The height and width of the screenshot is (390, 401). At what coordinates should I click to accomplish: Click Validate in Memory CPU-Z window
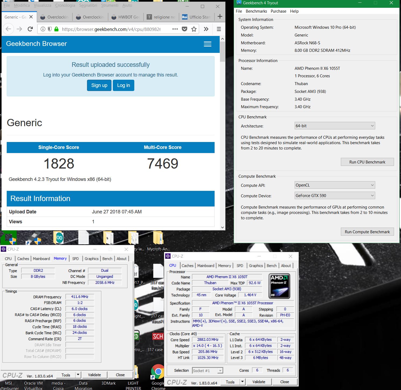coord(95,375)
